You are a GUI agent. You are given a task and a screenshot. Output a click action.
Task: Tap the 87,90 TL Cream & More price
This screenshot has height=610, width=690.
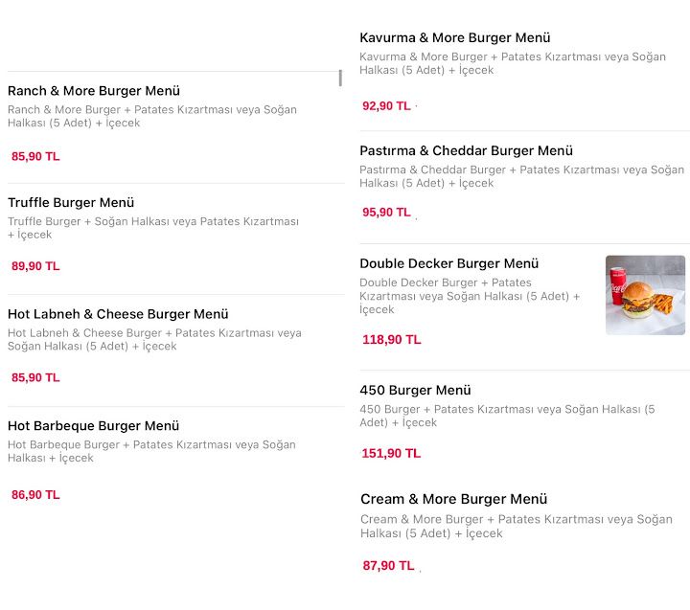[388, 566]
